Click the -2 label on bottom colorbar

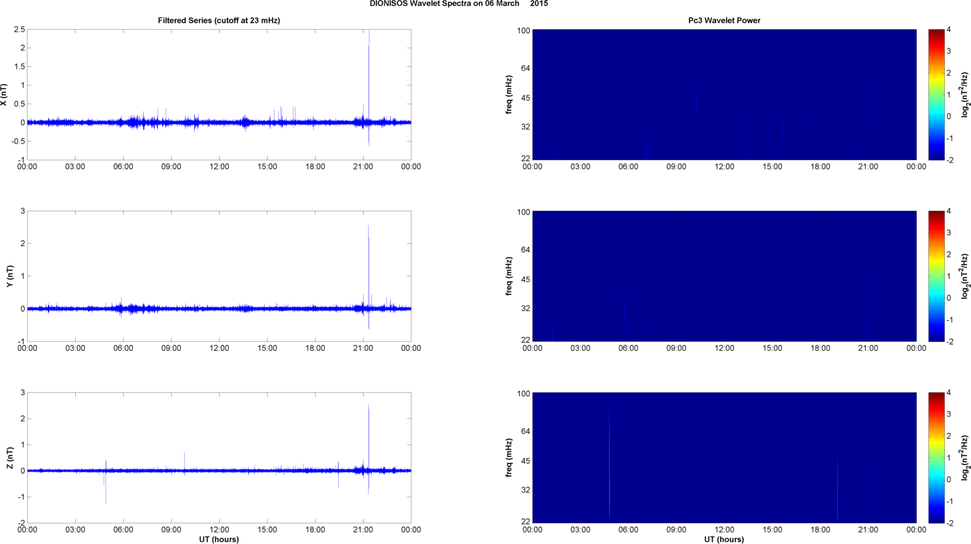click(950, 524)
